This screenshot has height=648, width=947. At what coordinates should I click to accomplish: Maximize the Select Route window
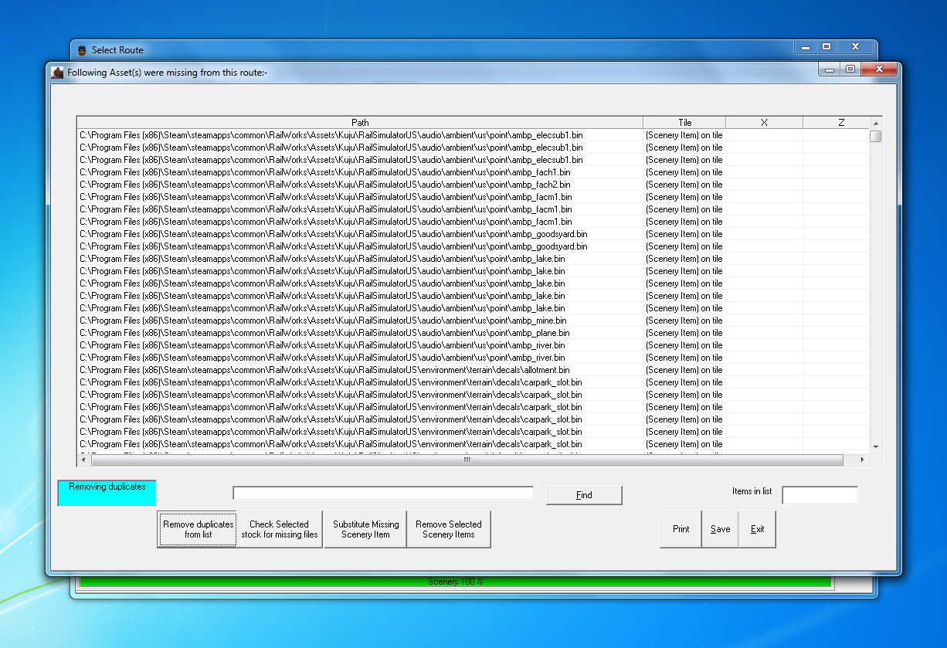pyautogui.click(x=827, y=47)
